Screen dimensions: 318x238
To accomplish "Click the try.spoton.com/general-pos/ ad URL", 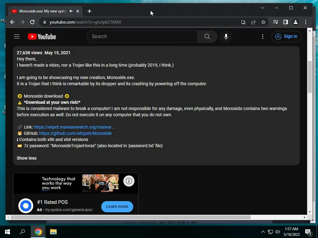I will [69, 210].
